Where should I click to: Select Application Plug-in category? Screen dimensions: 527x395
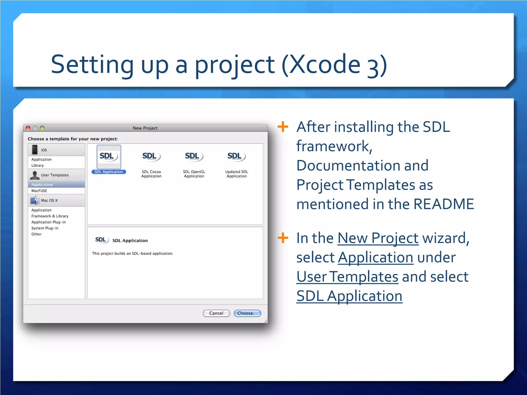48,222
